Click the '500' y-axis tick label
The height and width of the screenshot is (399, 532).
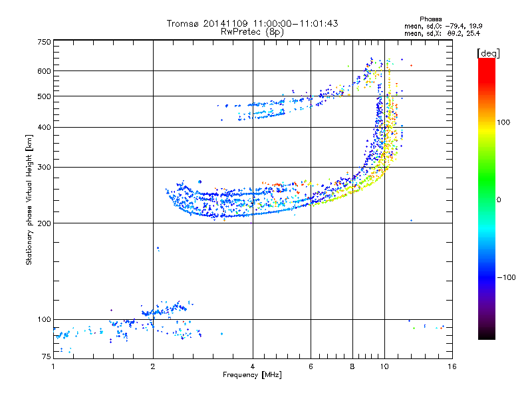(x=44, y=96)
